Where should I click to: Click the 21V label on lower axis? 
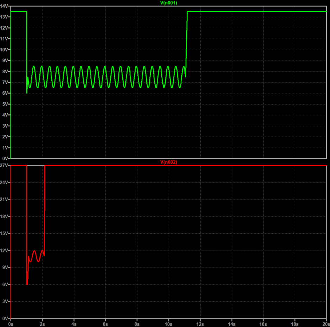pyautogui.click(x=4, y=200)
